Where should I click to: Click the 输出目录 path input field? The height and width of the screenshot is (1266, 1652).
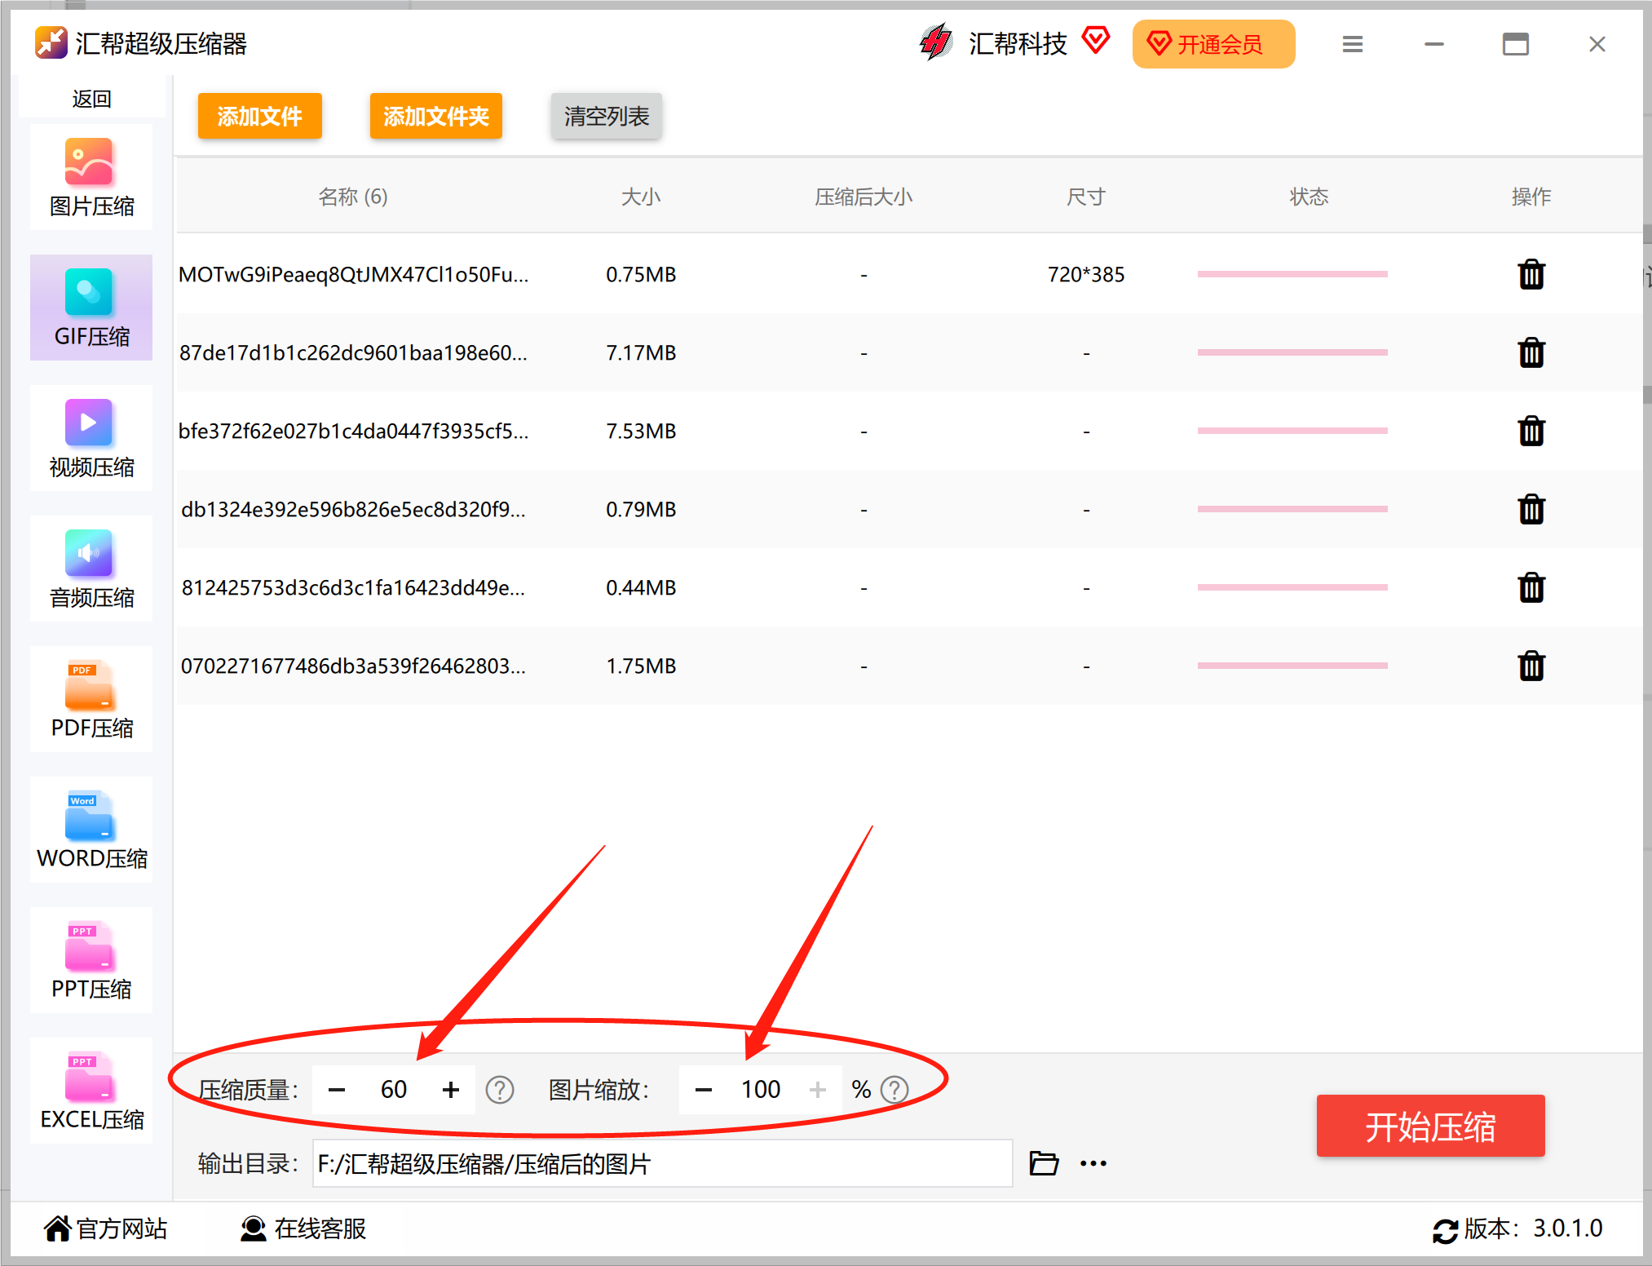pos(663,1163)
